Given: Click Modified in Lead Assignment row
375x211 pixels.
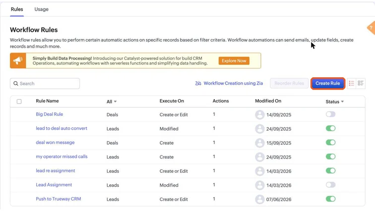Looking at the screenshot, I should [x=169, y=185].
